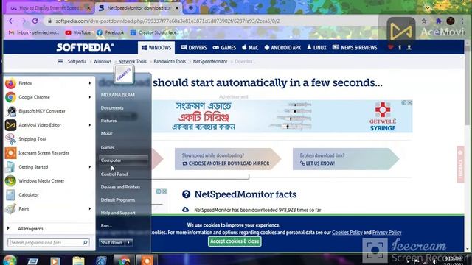Open the Calculator app
This screenshot has width=472, height=265.
[48, 194]
